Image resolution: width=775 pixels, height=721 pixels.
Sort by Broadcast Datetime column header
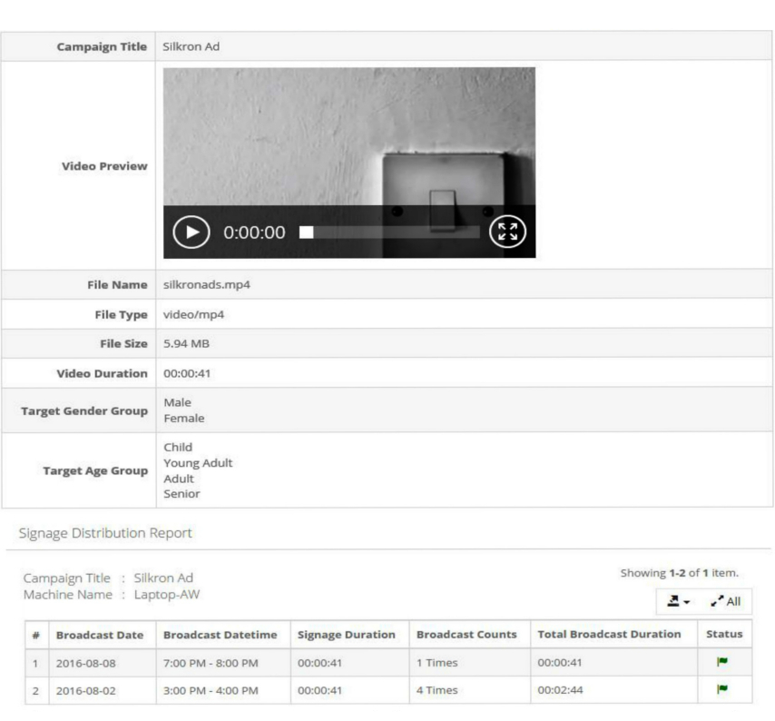[220, 635]
